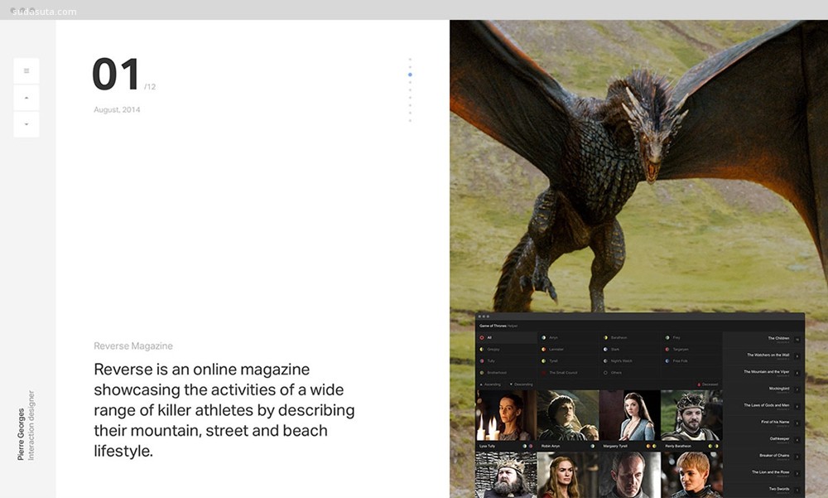Click first house badge next to Renly Baratheon
The width and height of the screenshot is (828, 498).
(710, 446)
